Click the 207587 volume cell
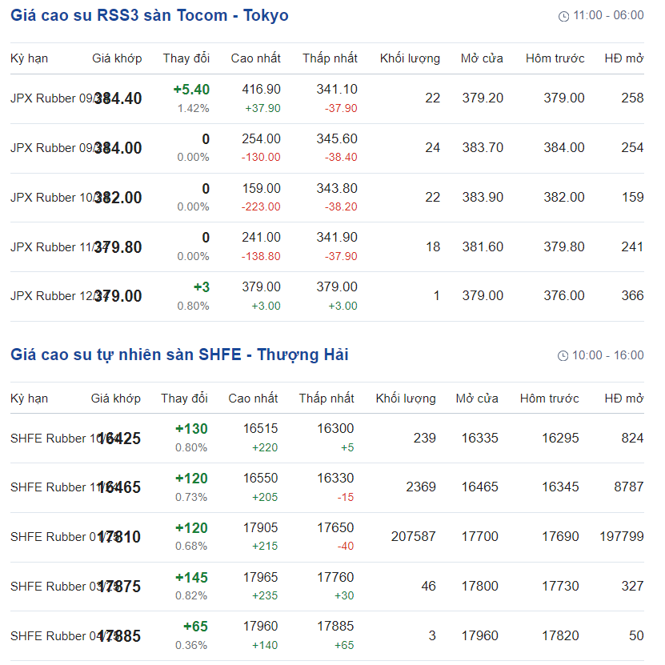 (413, 537)
